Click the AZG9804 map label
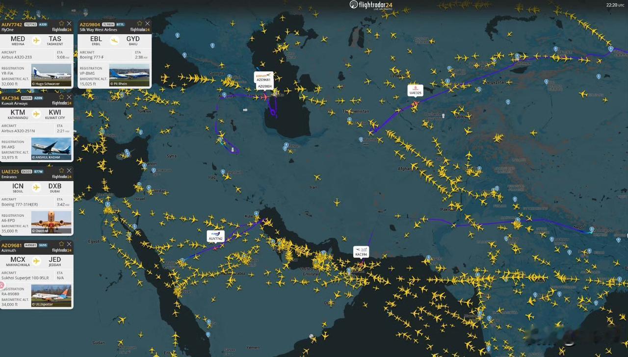This screenshot has width=628, height=357. (x=264, y=86)
